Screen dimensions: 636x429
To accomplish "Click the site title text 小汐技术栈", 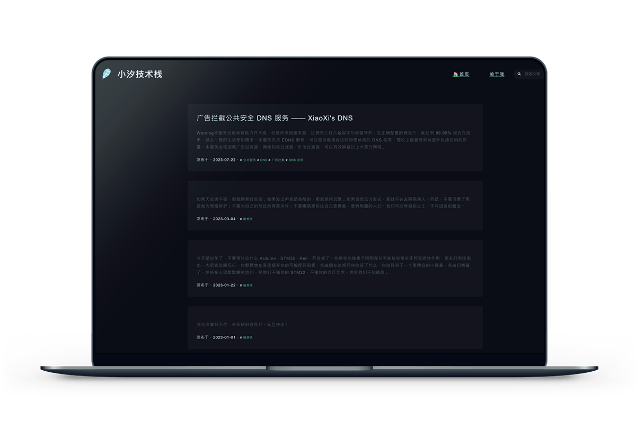I will coord(139,75).
